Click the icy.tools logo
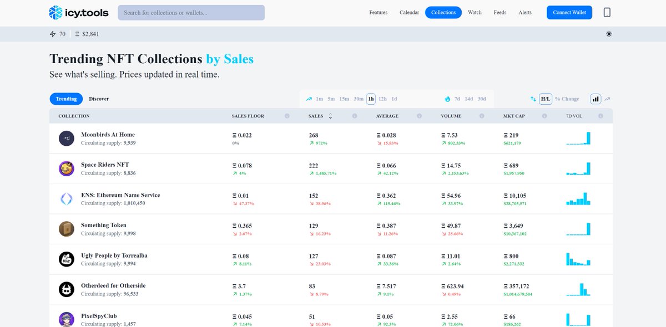The width and height of the screenshot is (666, 327). coord(77,12)
